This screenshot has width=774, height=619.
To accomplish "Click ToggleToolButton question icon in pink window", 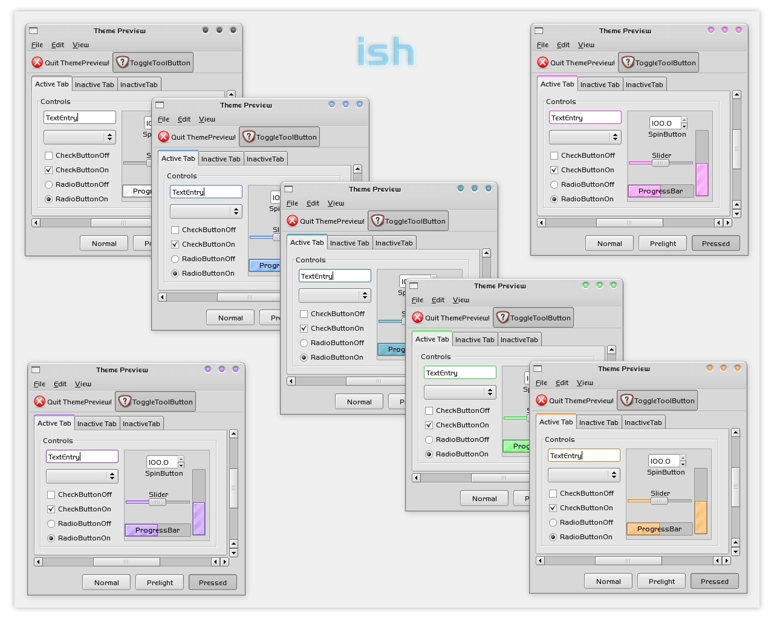I will pos(628,62).
